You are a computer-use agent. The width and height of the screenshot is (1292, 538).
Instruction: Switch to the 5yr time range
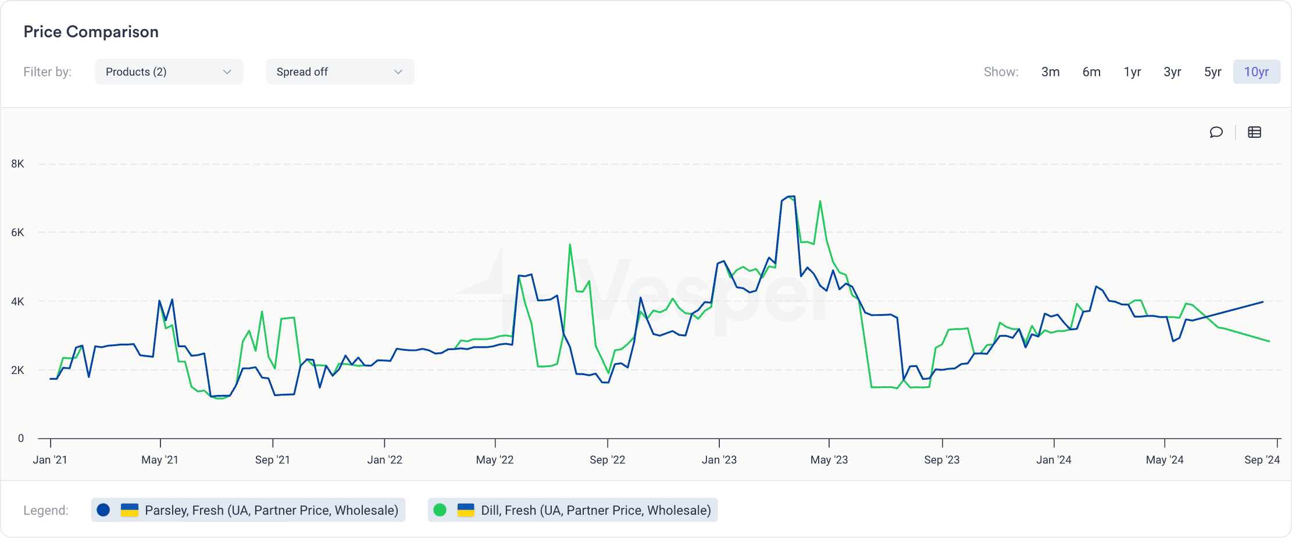click(x=1212, y=72)
